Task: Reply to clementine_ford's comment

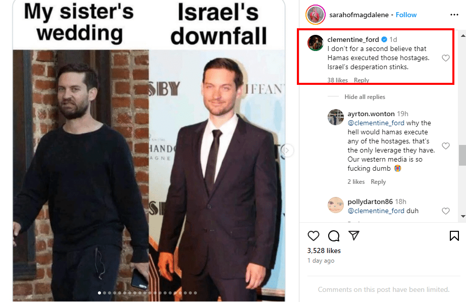Action: tap(361, 80)
